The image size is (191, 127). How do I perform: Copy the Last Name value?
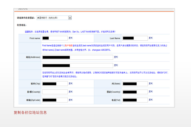tap(151, 38)
